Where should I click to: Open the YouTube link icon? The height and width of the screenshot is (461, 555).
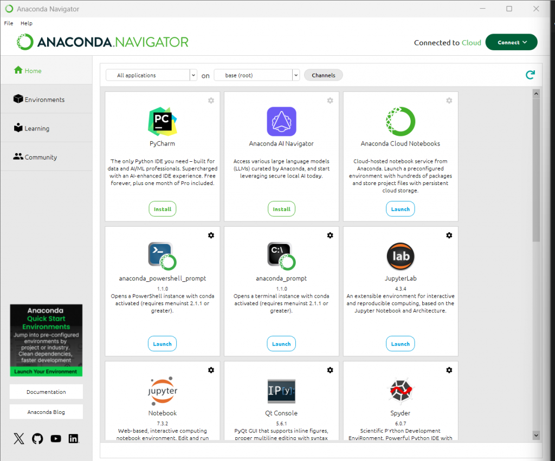coord(56,438)
